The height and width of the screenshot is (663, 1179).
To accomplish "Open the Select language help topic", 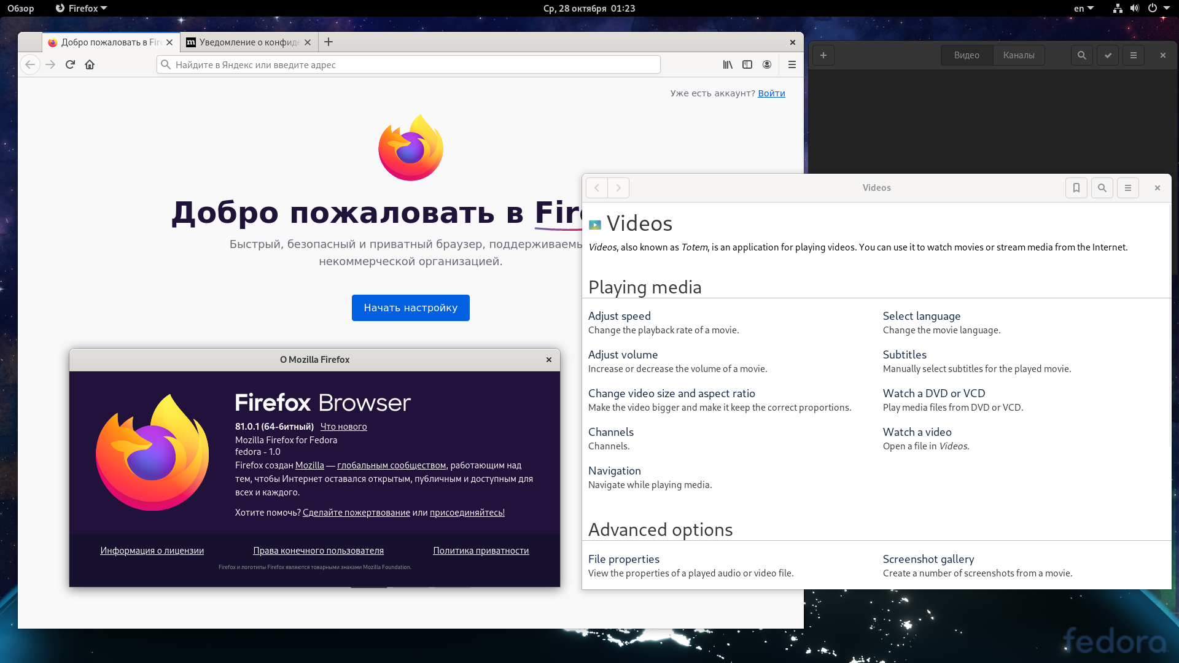I will [x=922, y=316].
